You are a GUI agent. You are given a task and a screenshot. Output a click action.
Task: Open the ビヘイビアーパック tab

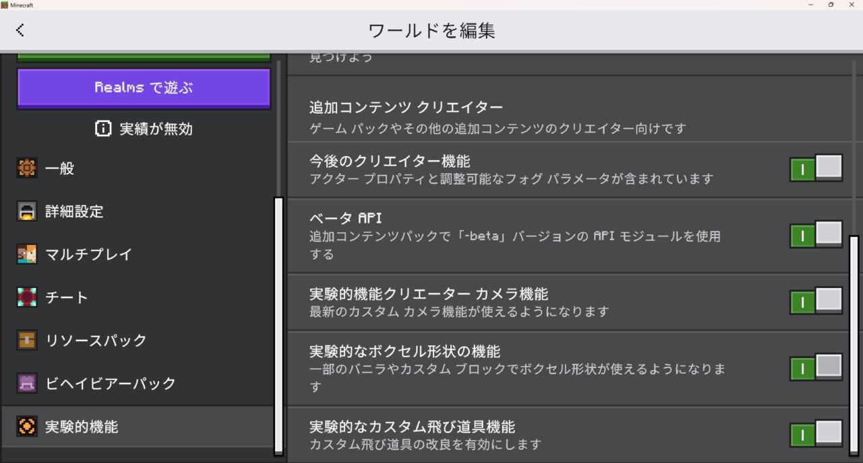click(x=138, y=384)
